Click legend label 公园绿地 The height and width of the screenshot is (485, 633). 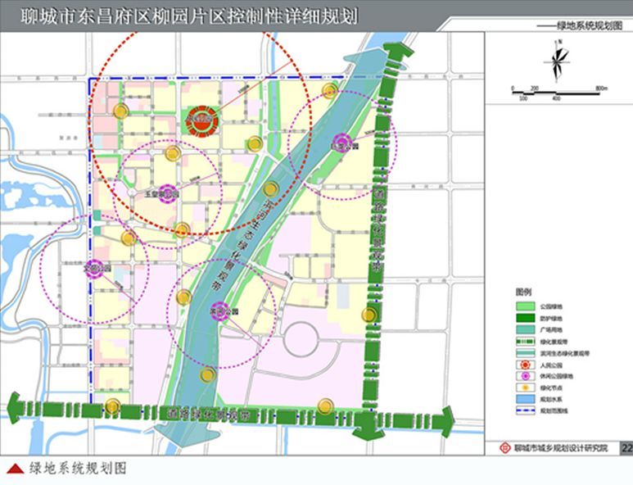[x=551, y=306]
